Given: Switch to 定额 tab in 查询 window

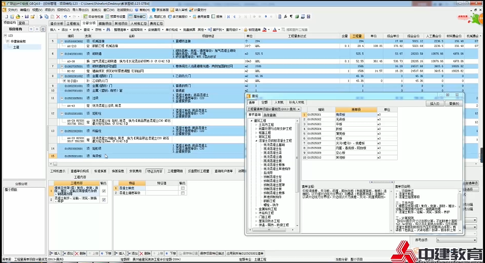Looking at the screenshot, I should [x=264, y=102].
